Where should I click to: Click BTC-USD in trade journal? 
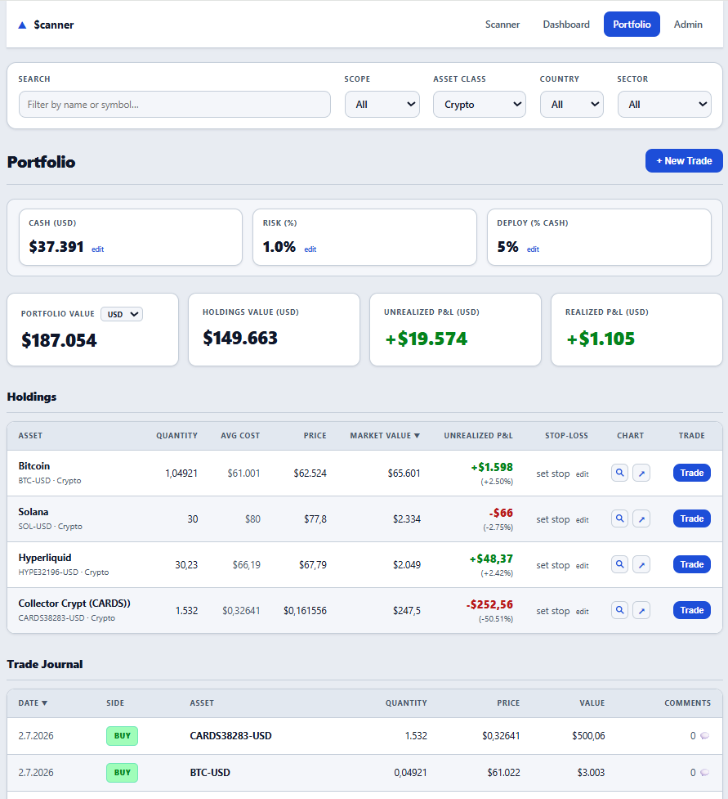click(x=210, y=773)
